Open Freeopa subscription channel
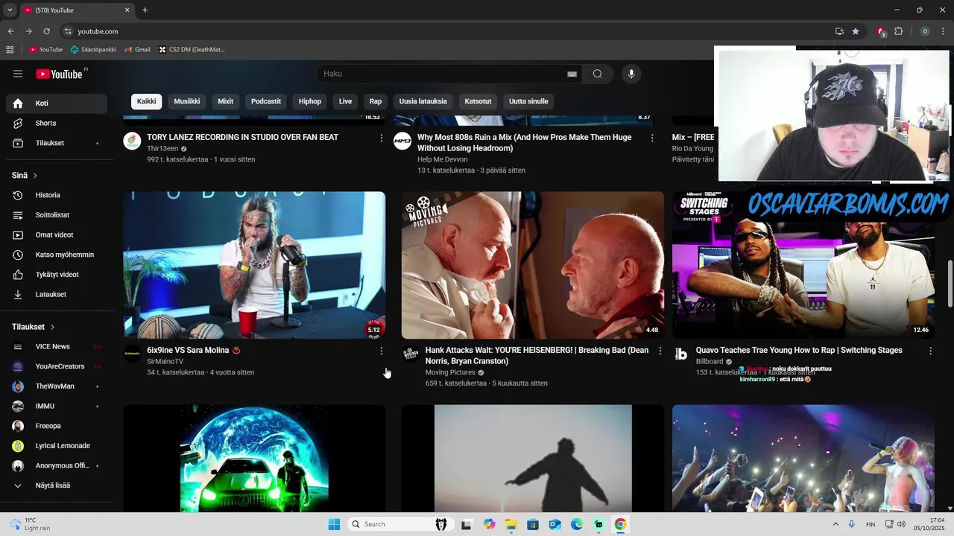This screenshot has width=954, height=536. click(57, 426)
